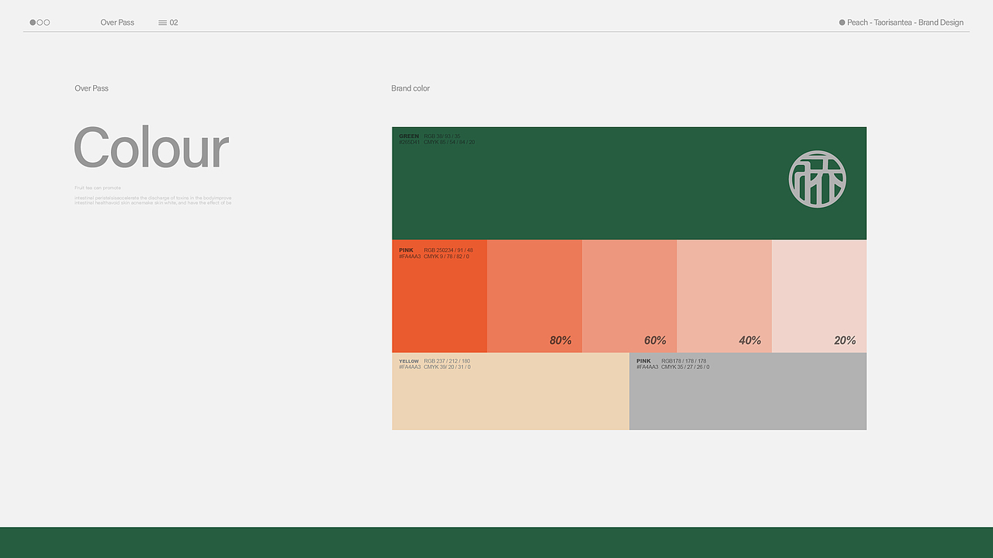The width and height of the screenshot is (993, 558).
Task: Click the "CMYK 39/ 20 / 31 / 0" value
Action: 447,367
